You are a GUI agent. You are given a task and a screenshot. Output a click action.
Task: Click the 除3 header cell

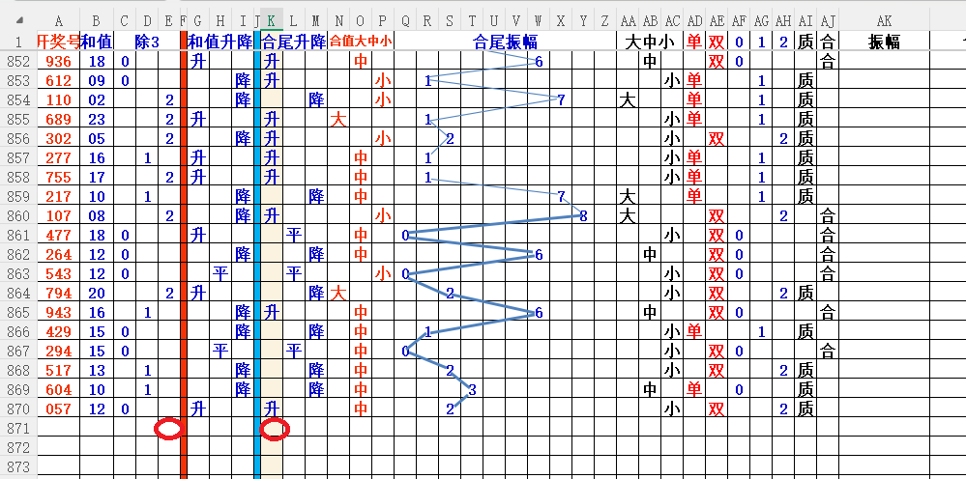pos(147,42)
